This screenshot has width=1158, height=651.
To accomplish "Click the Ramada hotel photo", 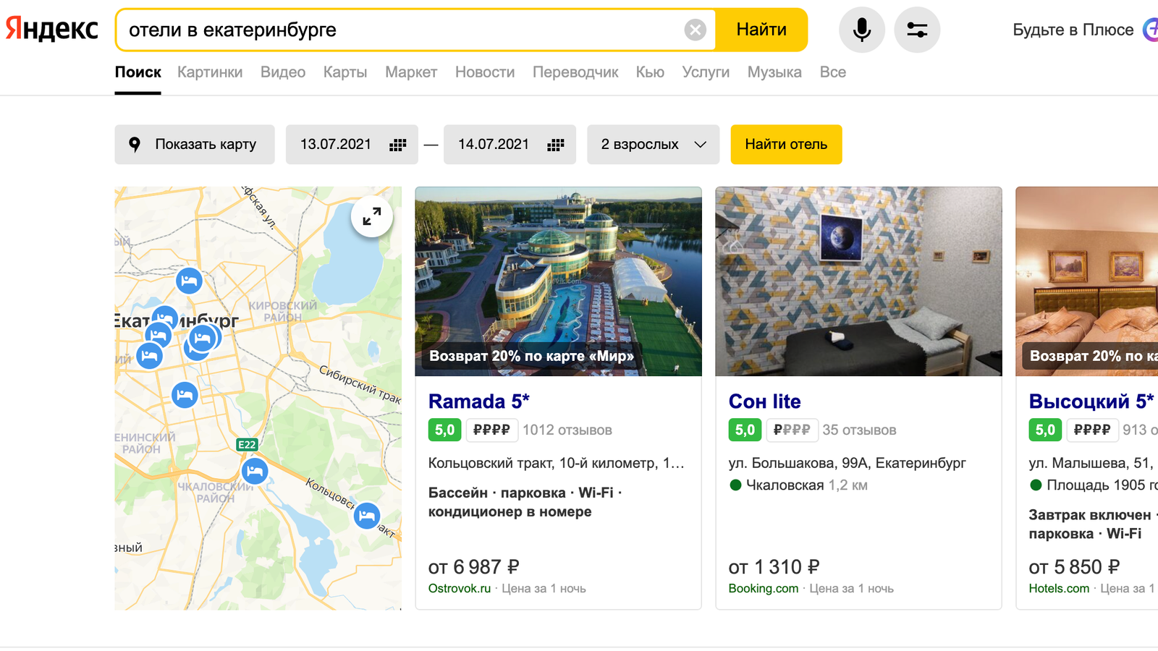I will point(559,281).
